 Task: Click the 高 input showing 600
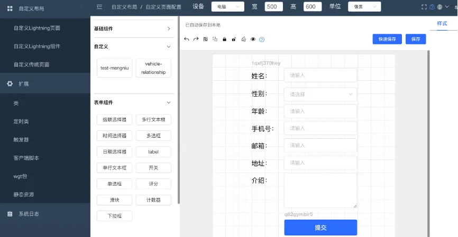pos(313,7)
